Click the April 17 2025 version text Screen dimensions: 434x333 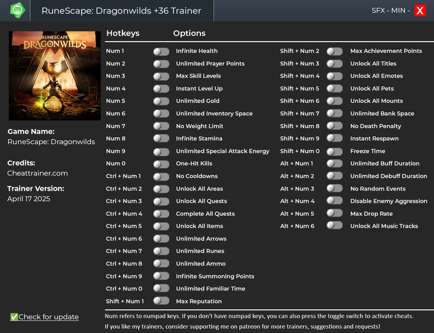28,199
